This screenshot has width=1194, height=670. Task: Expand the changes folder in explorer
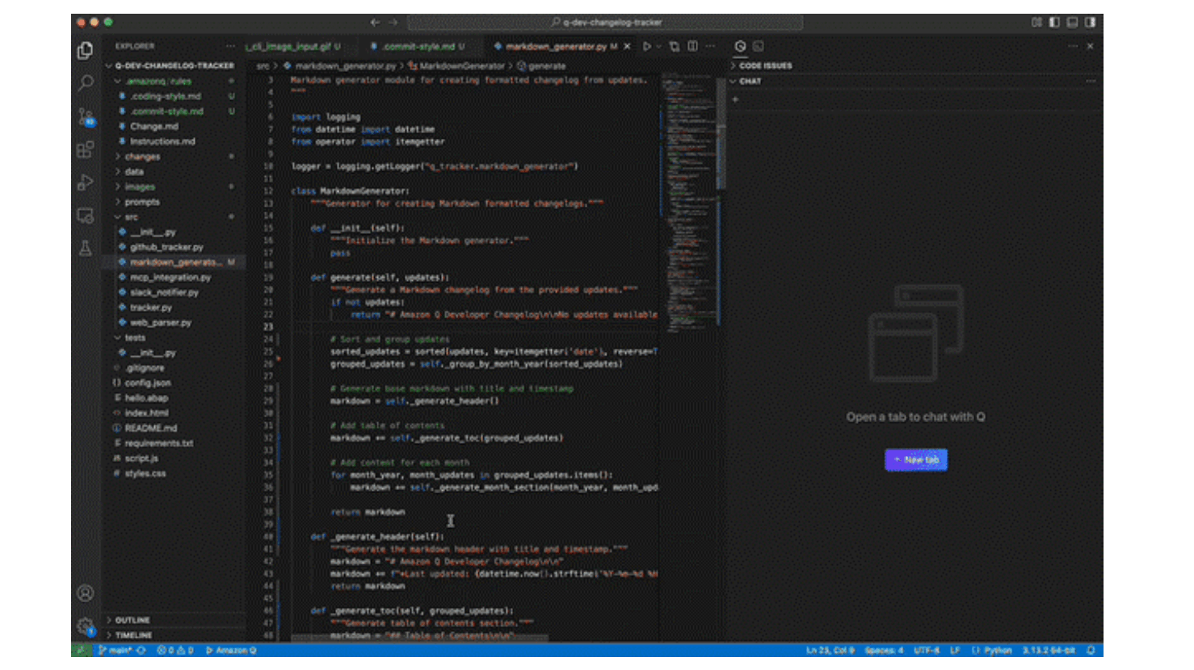142,157
